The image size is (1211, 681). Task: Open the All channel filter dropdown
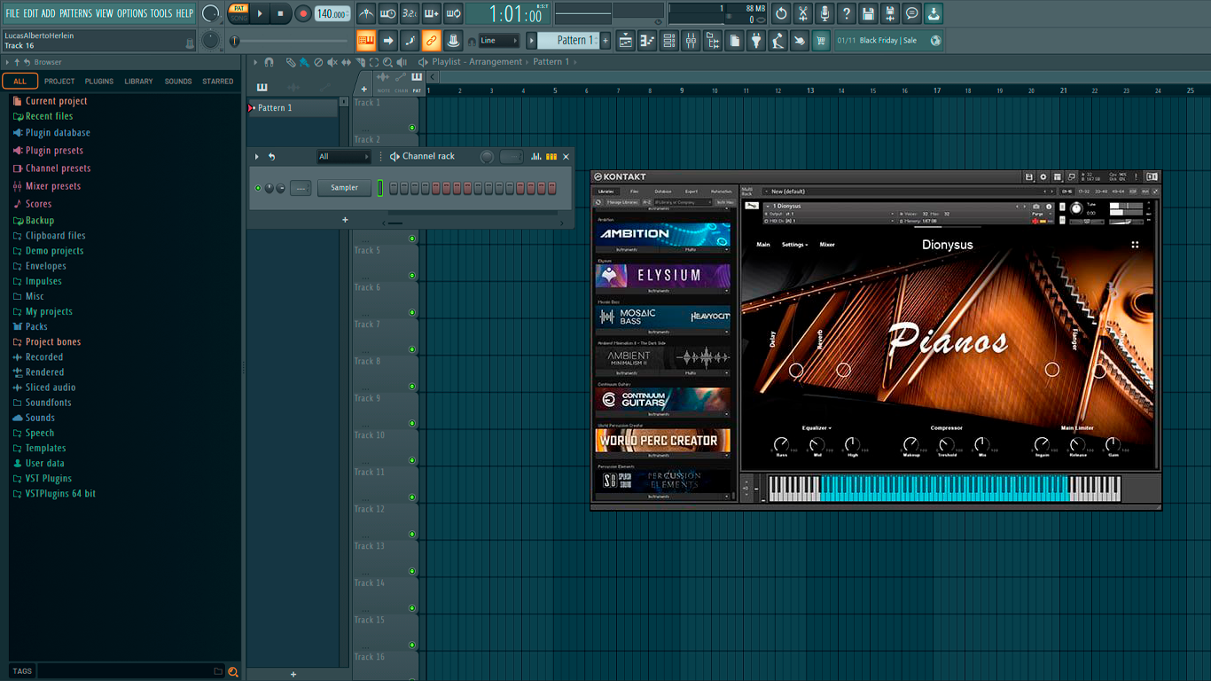coord(343,157)
